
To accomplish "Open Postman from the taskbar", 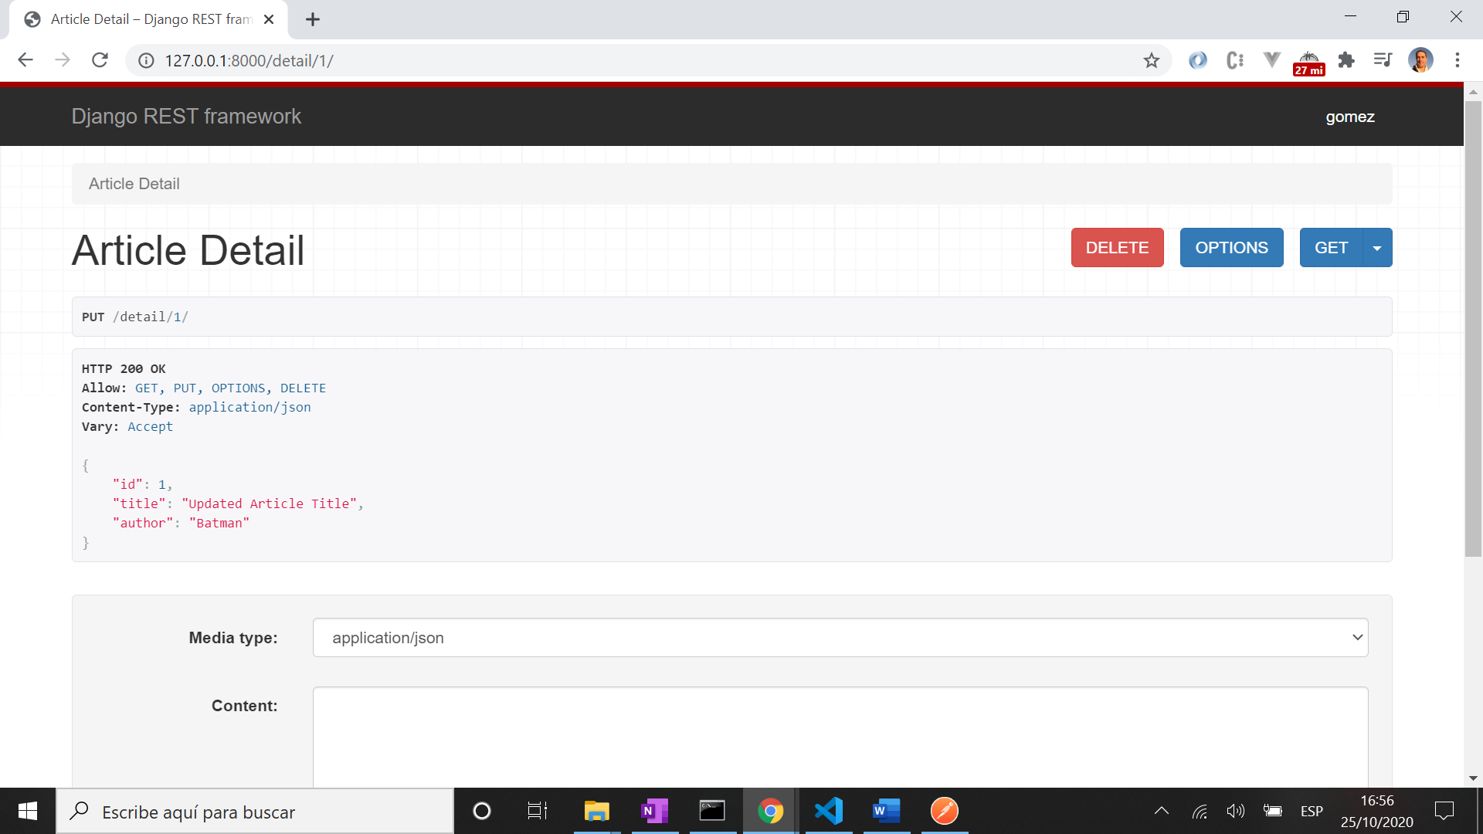I will click(944, 811).
